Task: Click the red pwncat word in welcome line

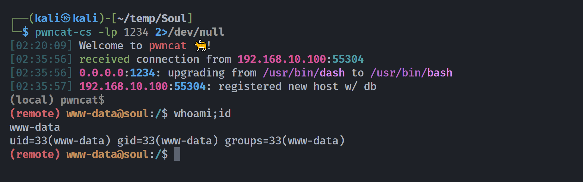Action: tap(168, 46)
